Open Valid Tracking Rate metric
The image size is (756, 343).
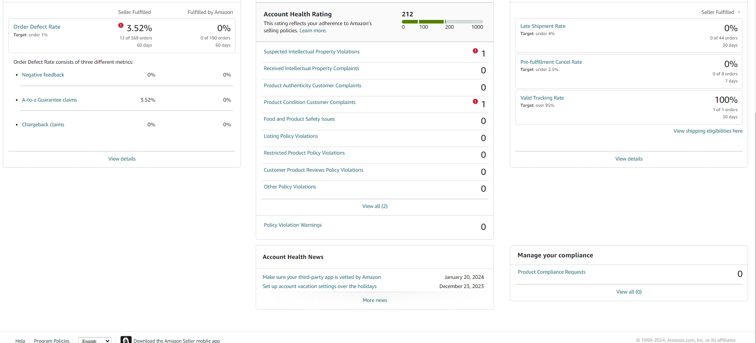542,98
